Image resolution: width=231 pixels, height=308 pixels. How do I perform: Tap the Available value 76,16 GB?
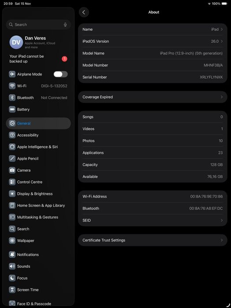click(215, 177)
